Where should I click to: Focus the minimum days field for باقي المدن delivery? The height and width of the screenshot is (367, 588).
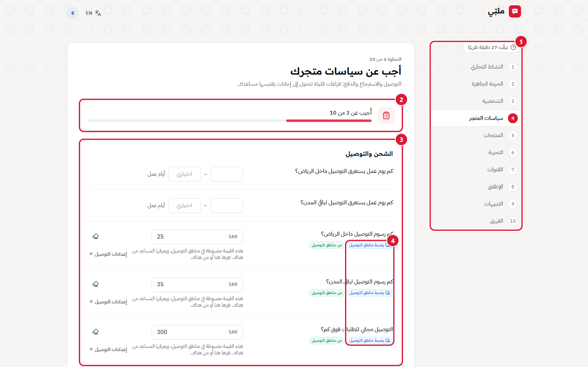click(x=227, y=206)
